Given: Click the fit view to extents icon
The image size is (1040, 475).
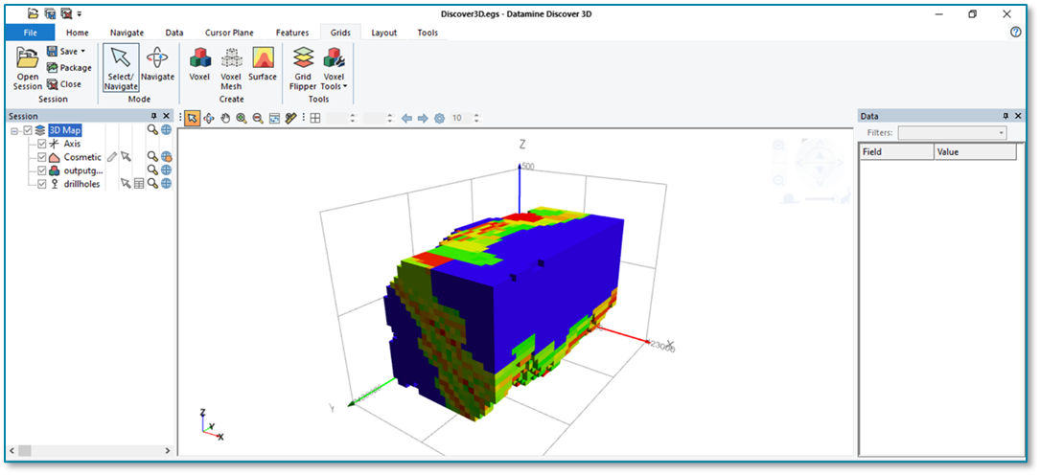Looking at the screenshot, I should 274,118.
